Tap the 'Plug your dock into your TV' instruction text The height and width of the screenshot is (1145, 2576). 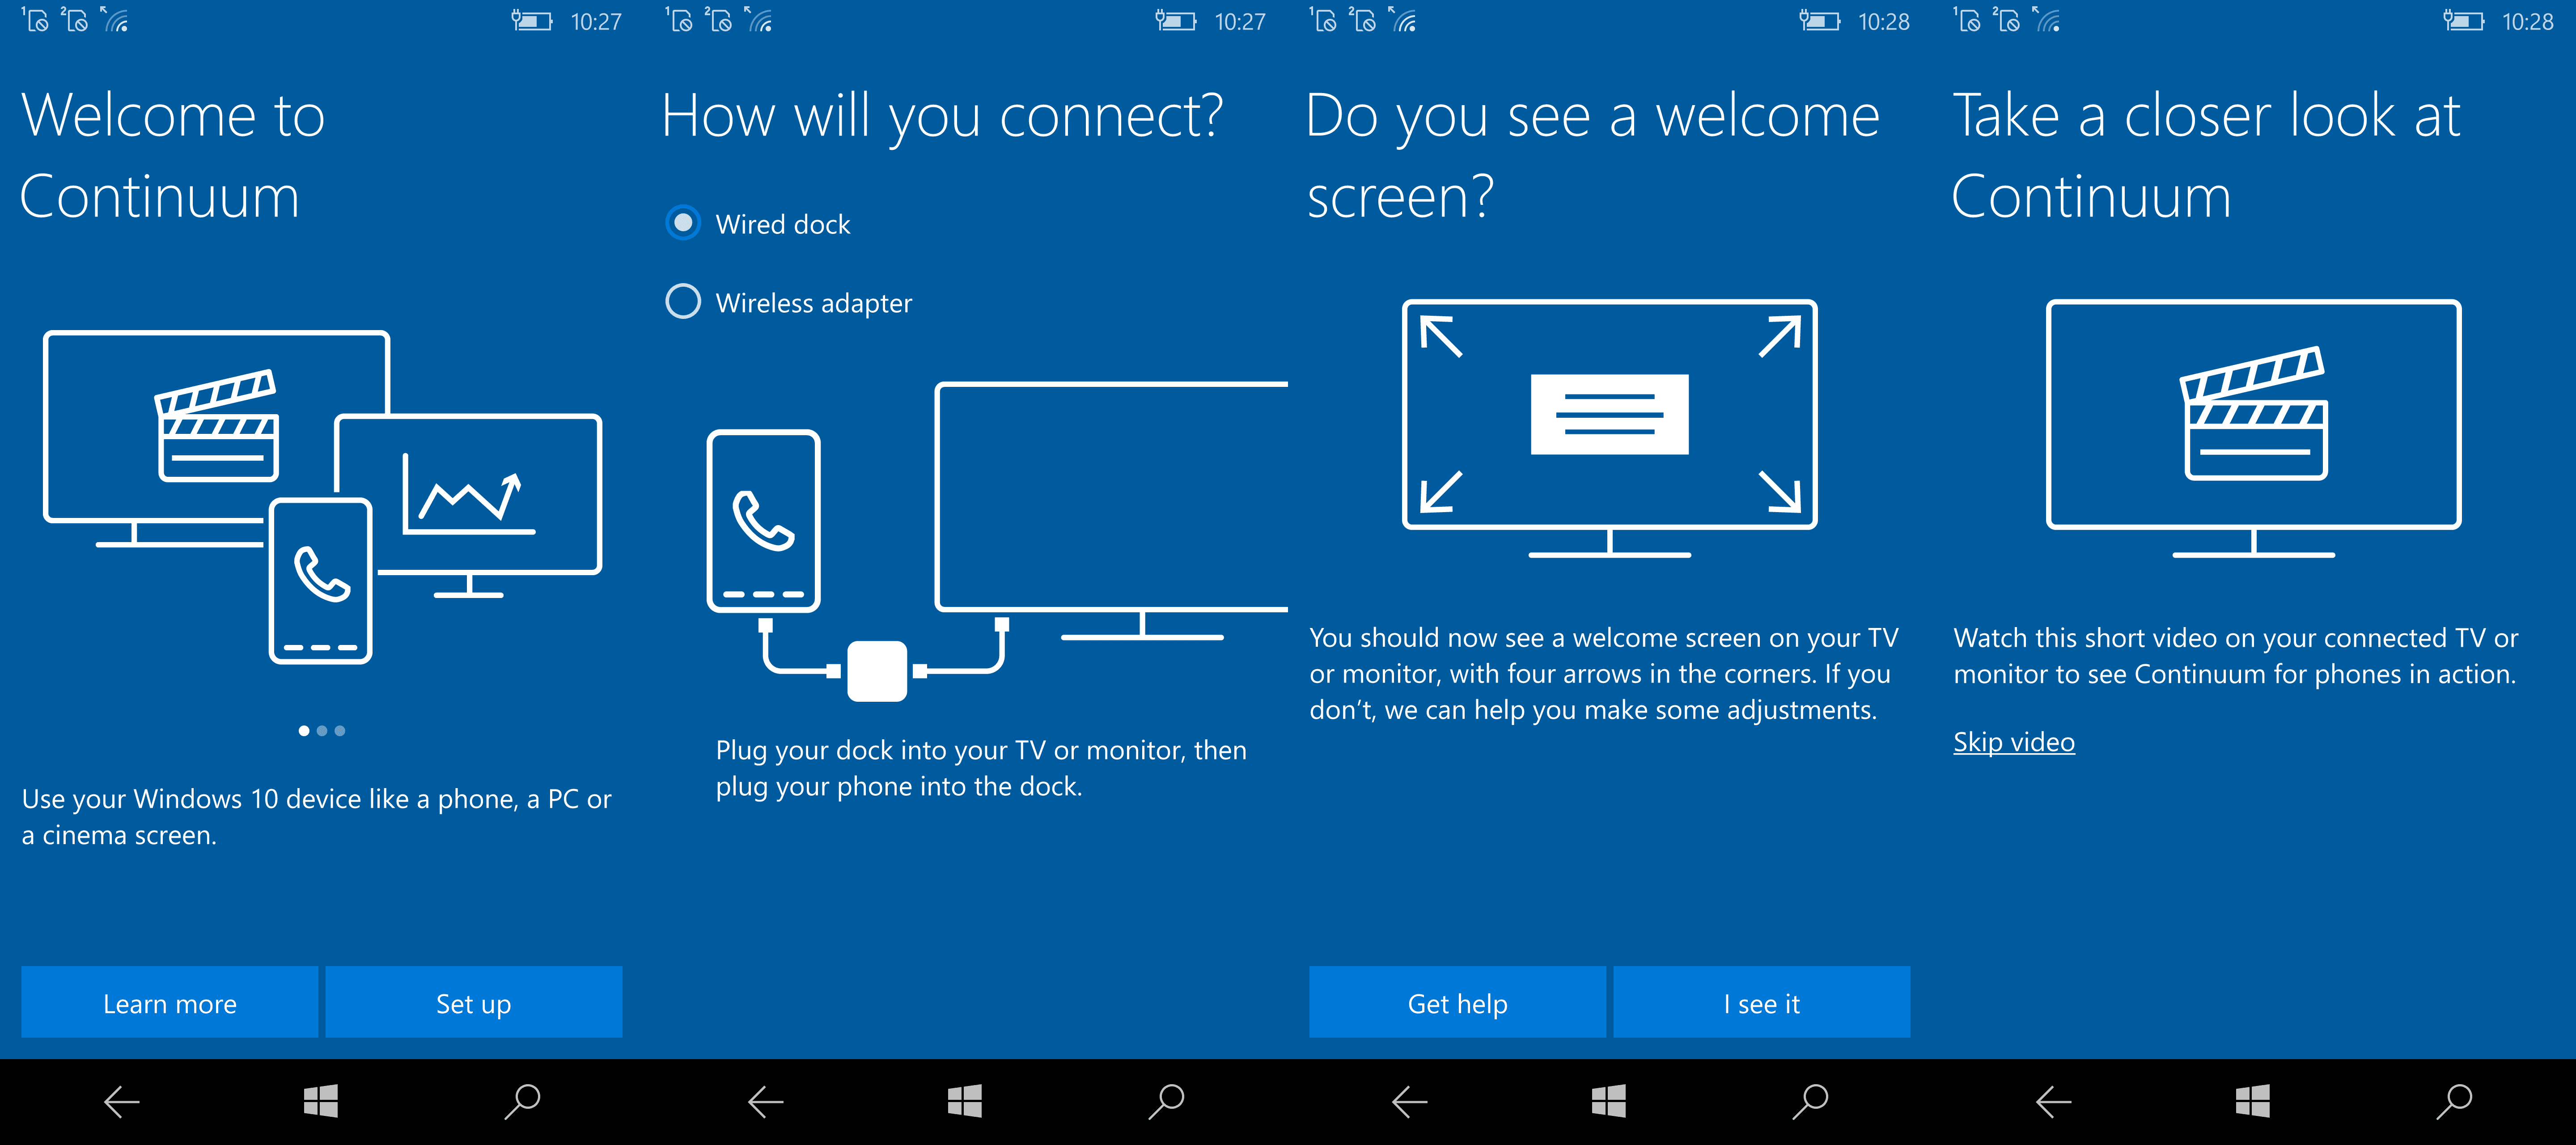(x=981, y=768)
